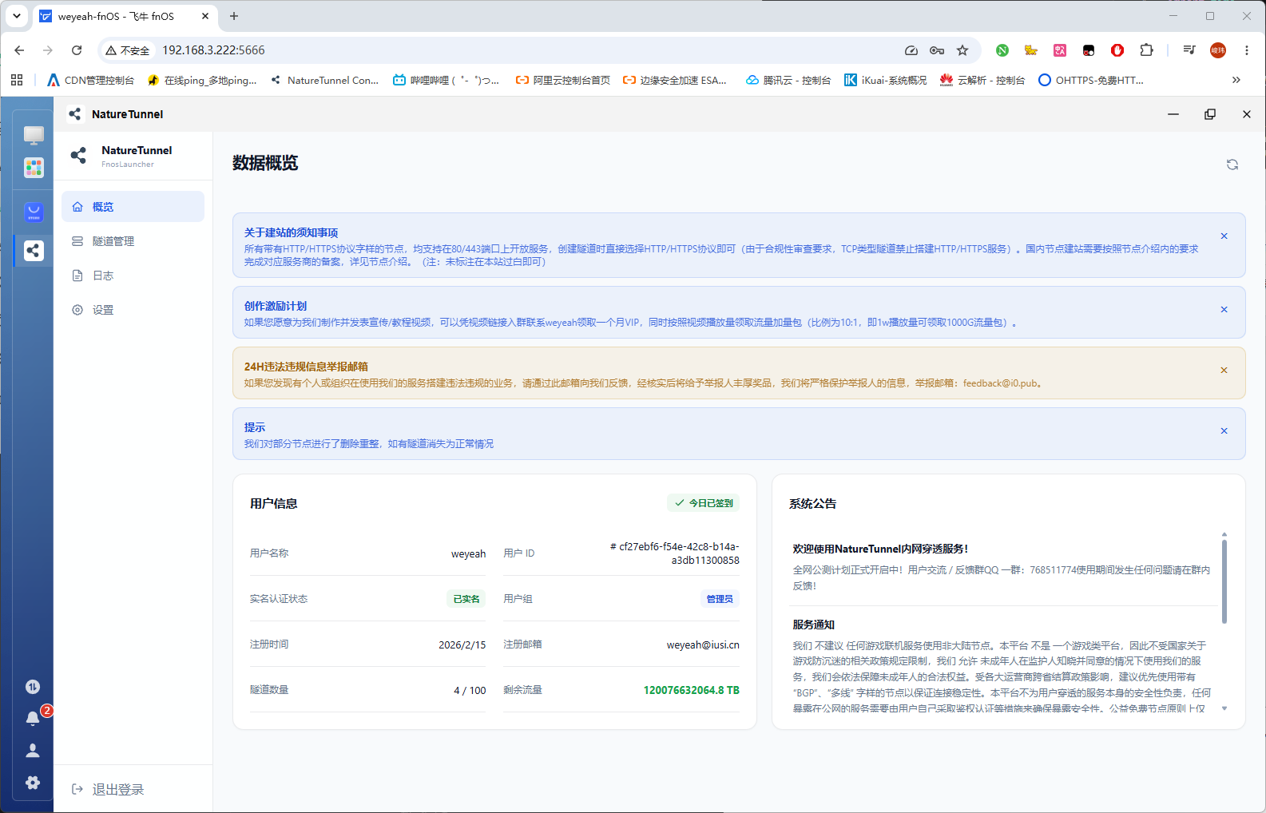Open the 在线ping_多地ping bookmark
This screenshot has width=1266, height=813.
[x=202, y=80]
